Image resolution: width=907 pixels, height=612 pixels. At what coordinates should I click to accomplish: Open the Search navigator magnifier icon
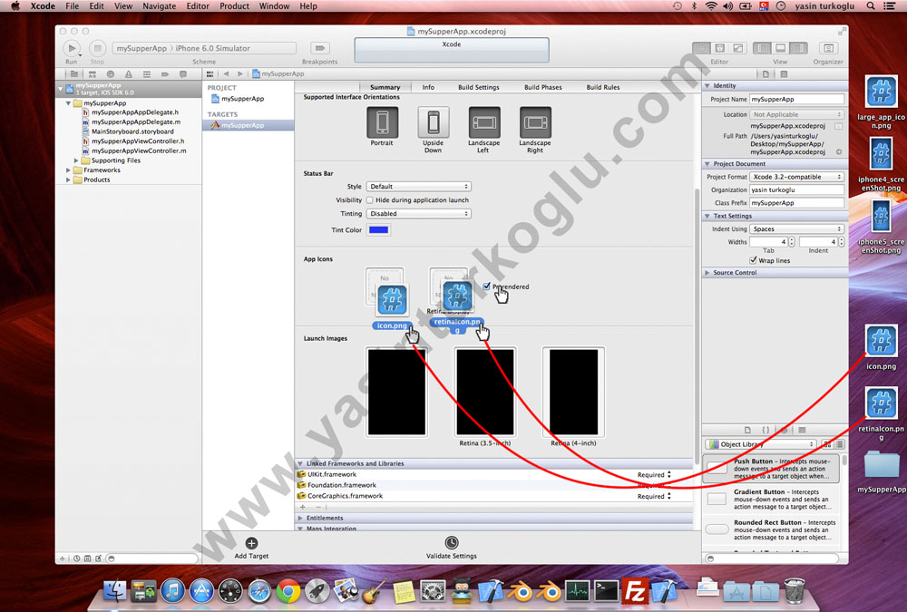(x=111, y=74)
